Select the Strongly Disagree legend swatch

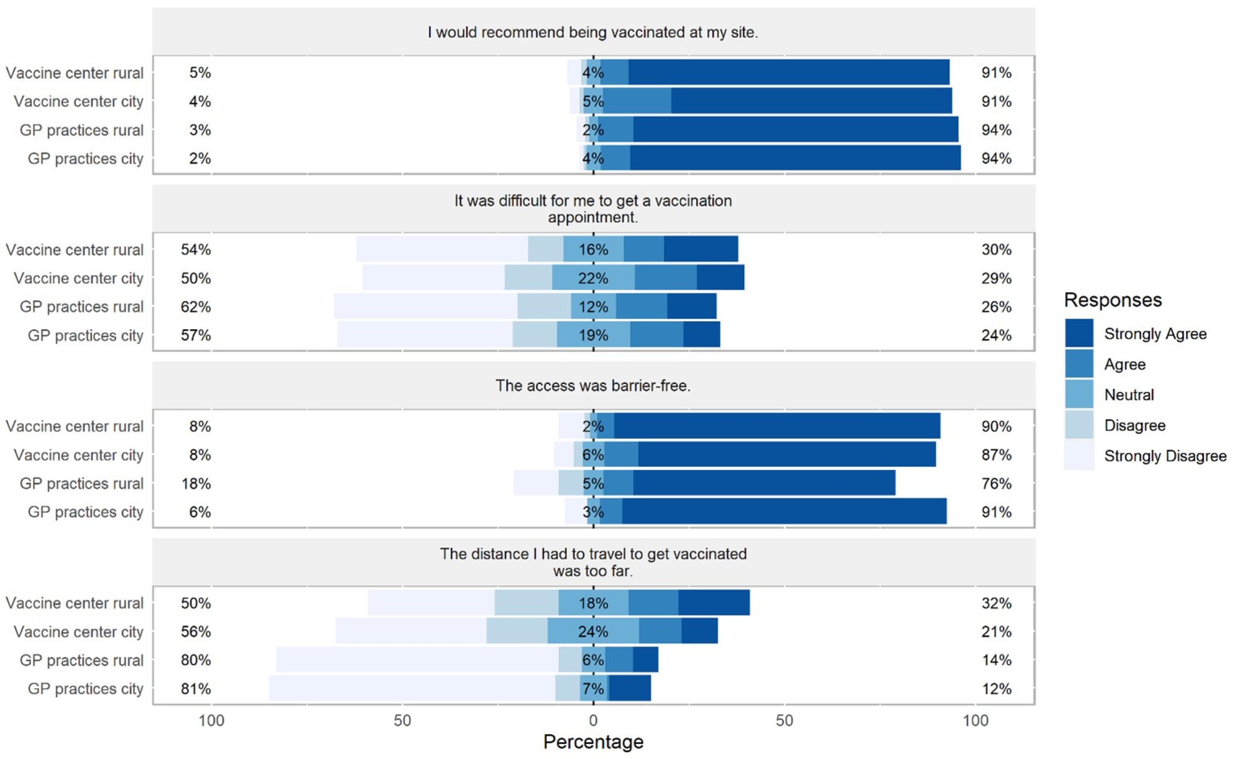1079,456
